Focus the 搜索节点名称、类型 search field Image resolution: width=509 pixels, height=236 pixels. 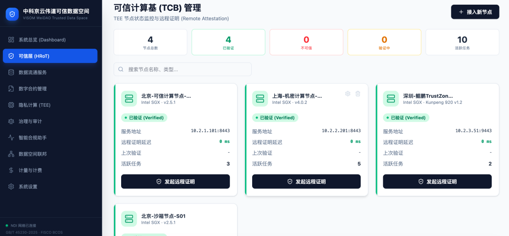(x=182, y=69)
